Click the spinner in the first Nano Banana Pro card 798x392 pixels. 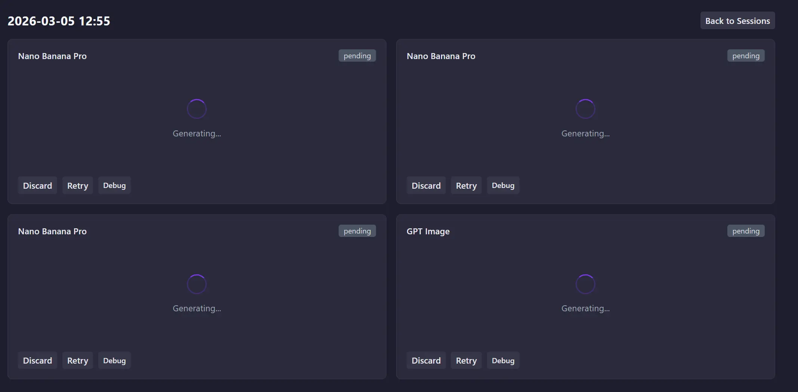[x=197, y=109]
